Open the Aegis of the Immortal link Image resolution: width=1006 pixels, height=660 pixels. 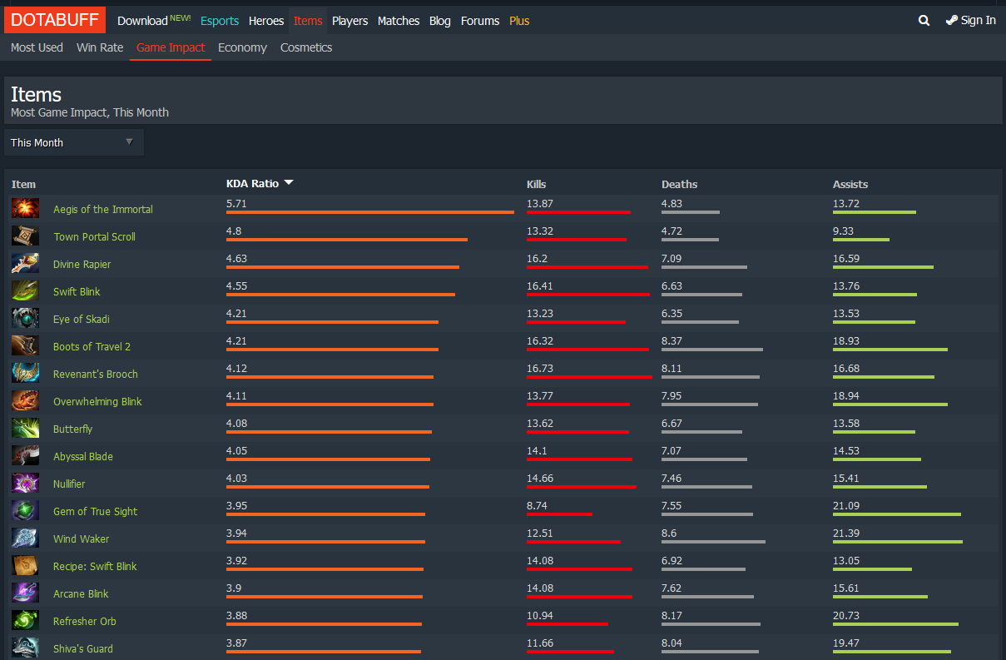tap(103, 209)
